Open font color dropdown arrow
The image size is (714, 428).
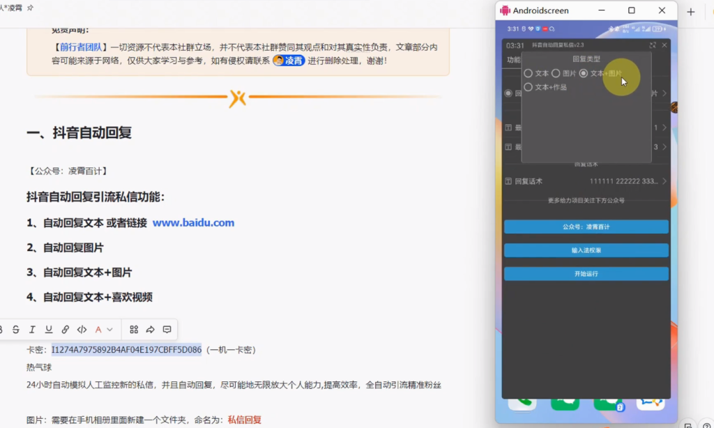pos(109,330)
